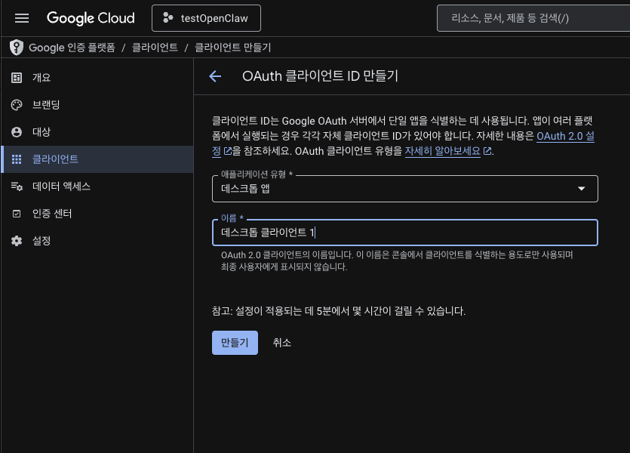Click the Google Cloud logo
The image size is (630, 453).
coord(91,18)
